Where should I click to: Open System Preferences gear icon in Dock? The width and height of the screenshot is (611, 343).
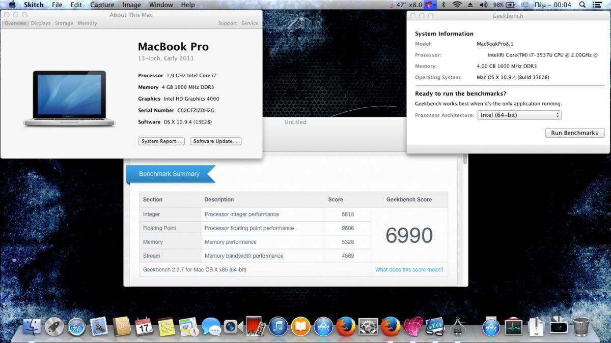click(x=368, y=326)
